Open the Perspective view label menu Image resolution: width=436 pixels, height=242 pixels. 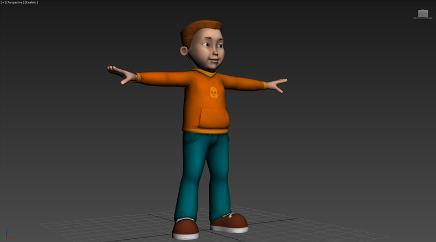(x=15, y=3)
